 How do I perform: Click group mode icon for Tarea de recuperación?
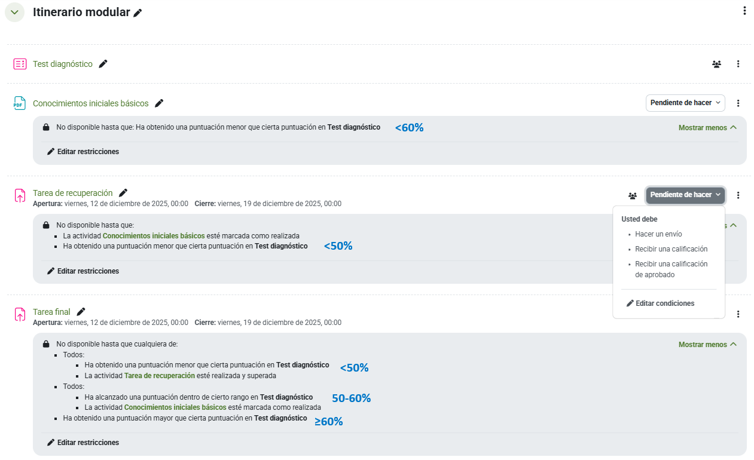(633, 195)
